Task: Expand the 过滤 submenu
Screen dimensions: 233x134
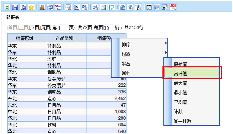Action: pyautogui.click(x=143, y=54)
